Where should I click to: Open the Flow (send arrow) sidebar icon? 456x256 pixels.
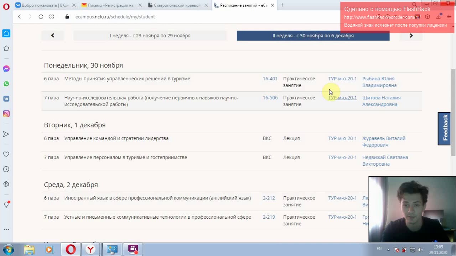[x=6, y=134]
